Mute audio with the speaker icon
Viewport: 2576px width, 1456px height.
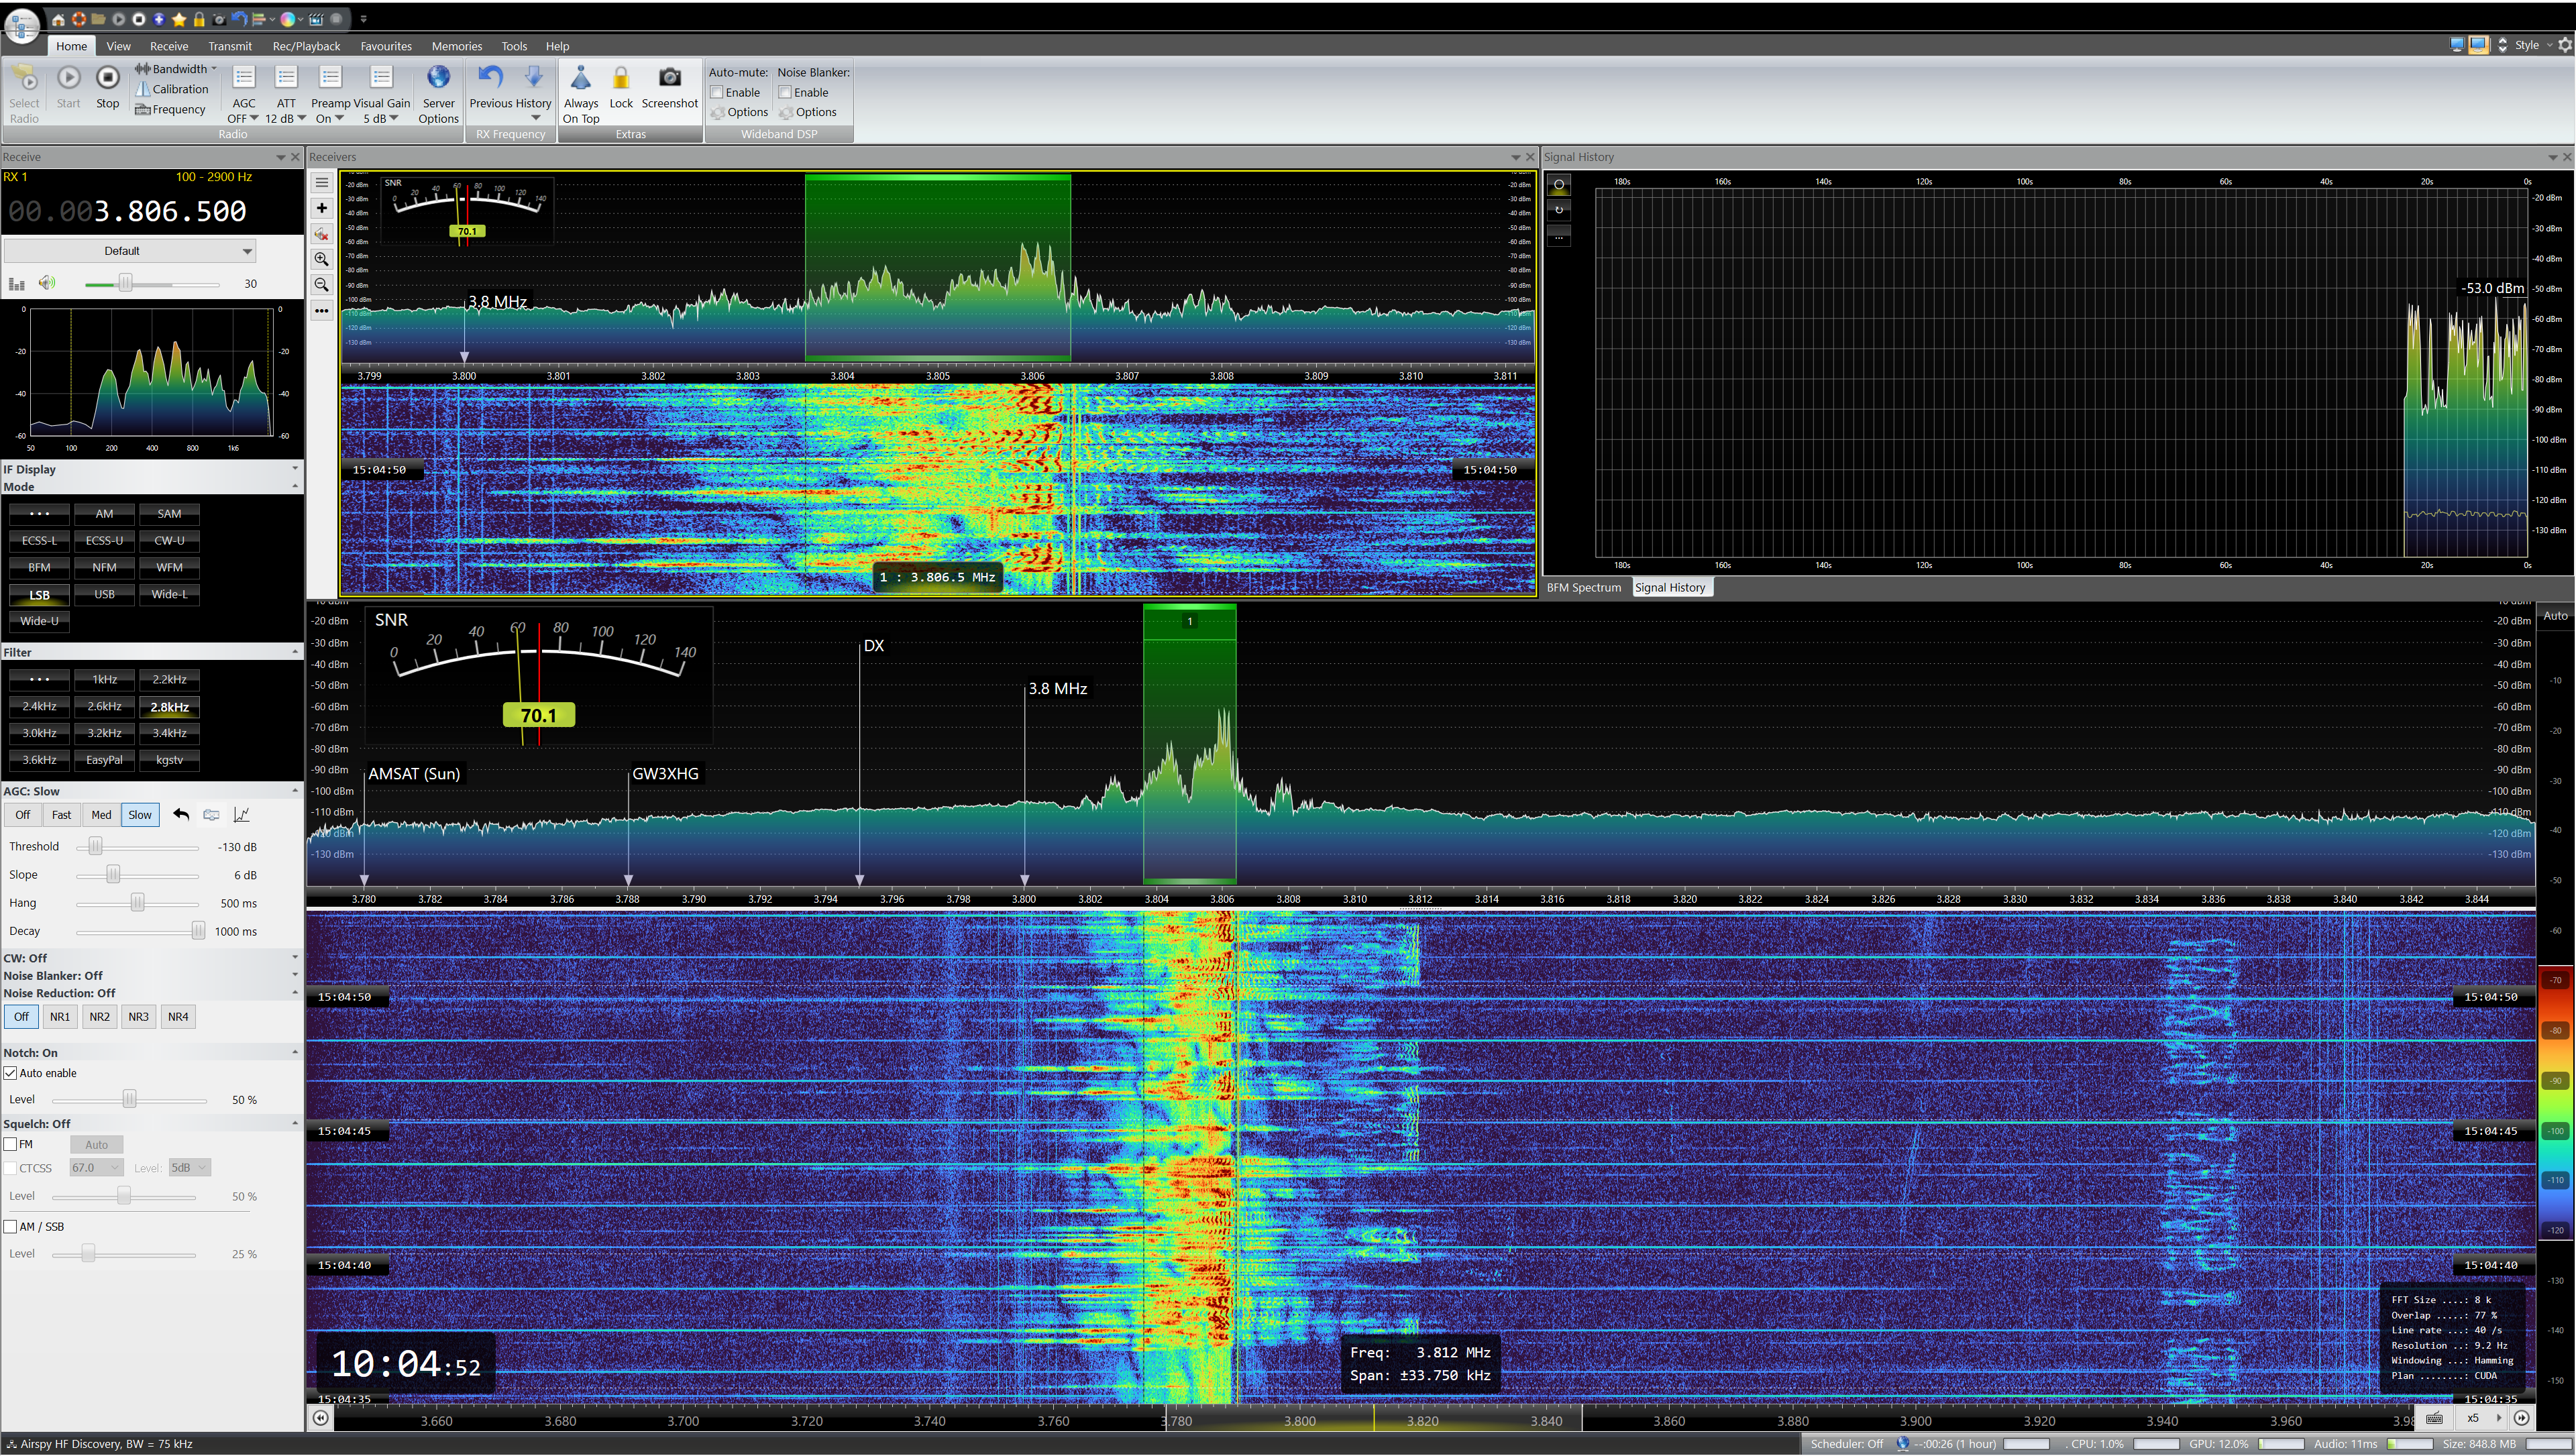(47, 283)
